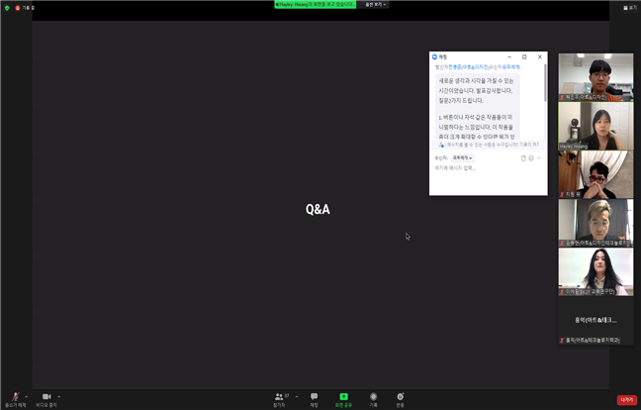Open the participants panel
Screen dimensions: 641x410
coord(279,397)
